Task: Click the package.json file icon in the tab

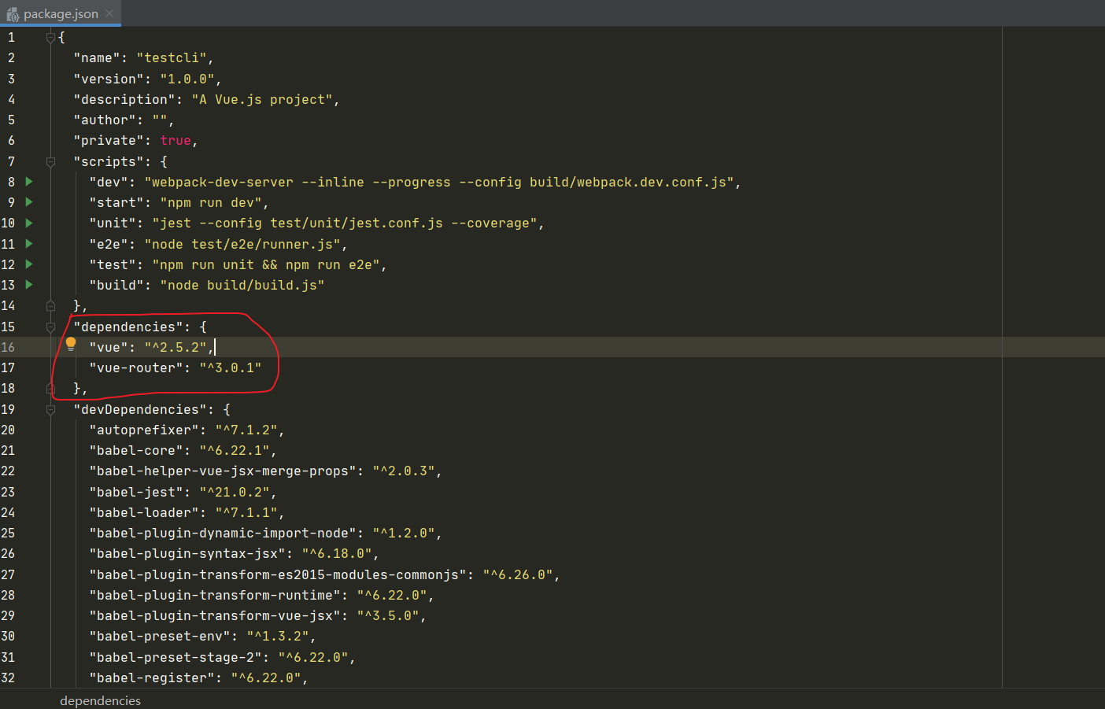Action: pos(13,14)
